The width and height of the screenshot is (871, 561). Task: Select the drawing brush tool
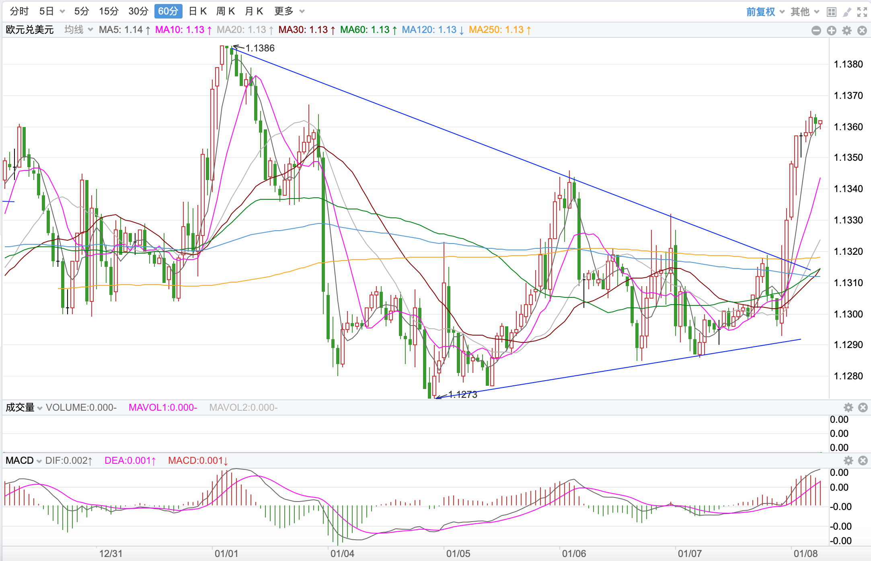point(847,12)
